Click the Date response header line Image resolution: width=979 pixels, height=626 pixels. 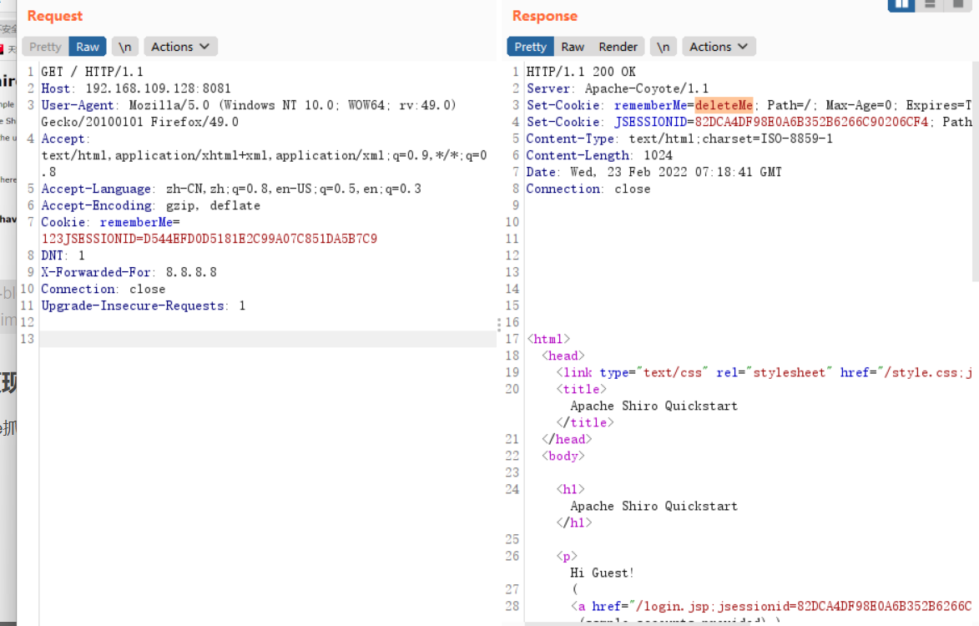coord(654,172)
